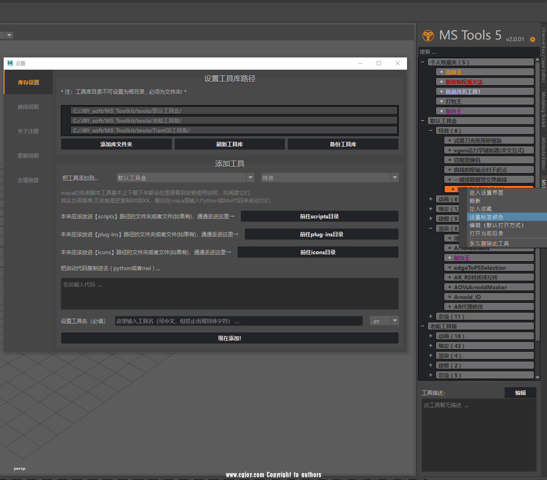Click the 刷新工具库 button
547x480 pixels.
(229, 144)
